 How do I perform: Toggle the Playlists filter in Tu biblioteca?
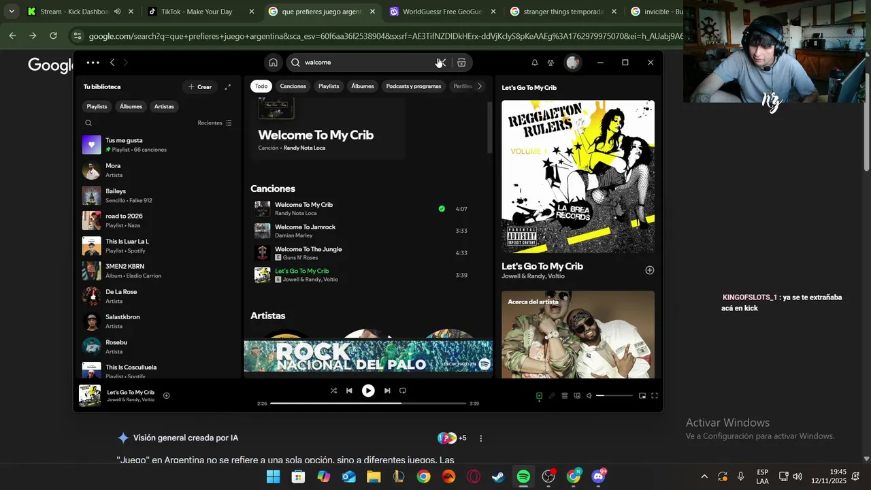coord(97,106)
